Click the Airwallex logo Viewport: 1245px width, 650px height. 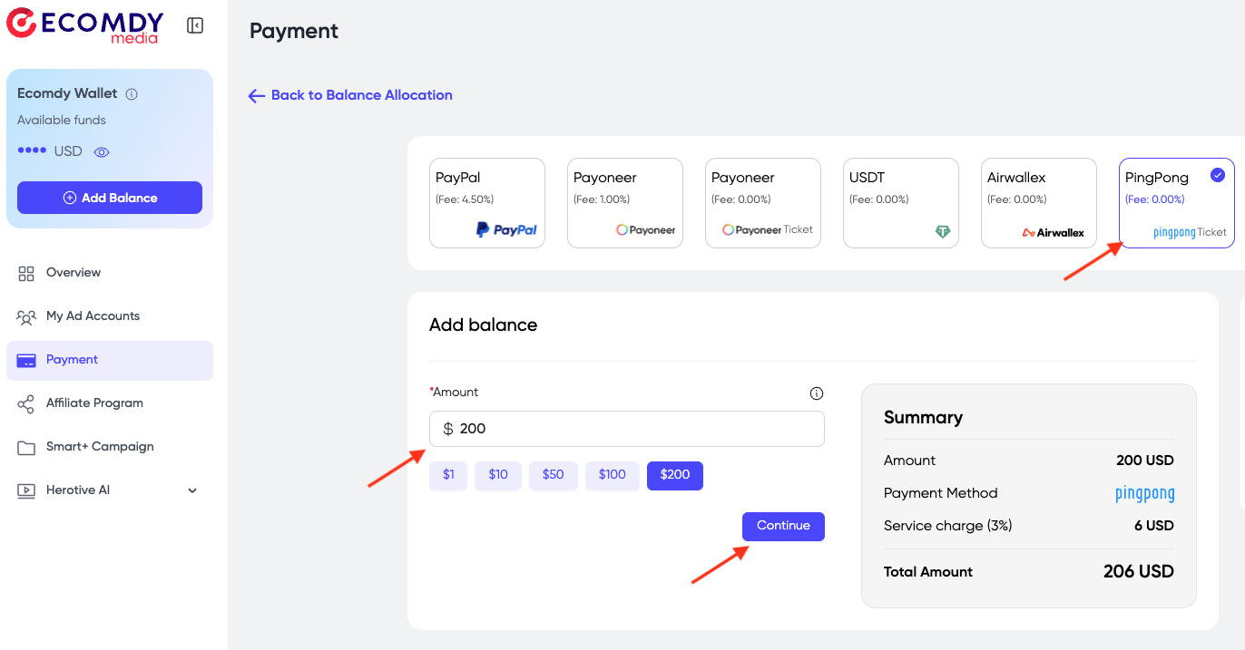tap(1054, 232)
